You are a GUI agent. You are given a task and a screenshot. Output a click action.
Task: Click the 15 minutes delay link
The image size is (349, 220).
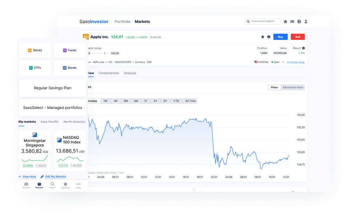click(295, 62)
